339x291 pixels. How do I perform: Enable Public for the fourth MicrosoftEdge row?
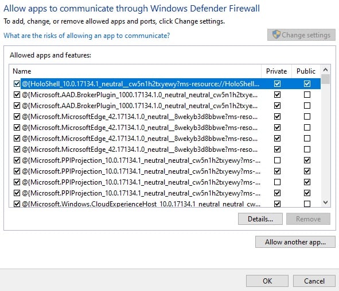click(x=307, y=149)
